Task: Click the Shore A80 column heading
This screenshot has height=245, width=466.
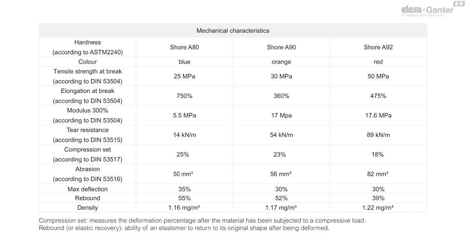Action: point(184,47)
